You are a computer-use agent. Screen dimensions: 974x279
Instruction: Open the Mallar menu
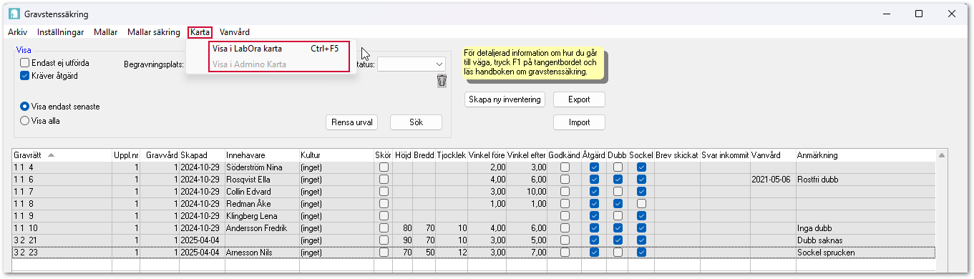pos(106,32)
